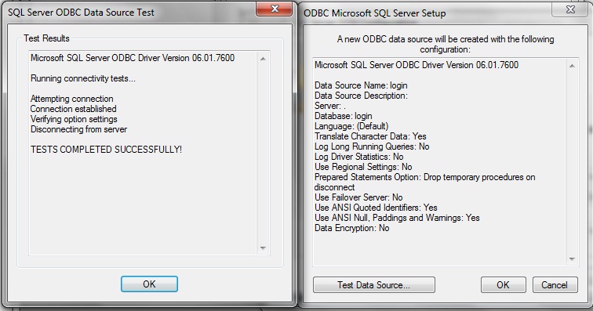Click 'Log Long Running Queries: No' line
The image size is (593, 311).
372,146
